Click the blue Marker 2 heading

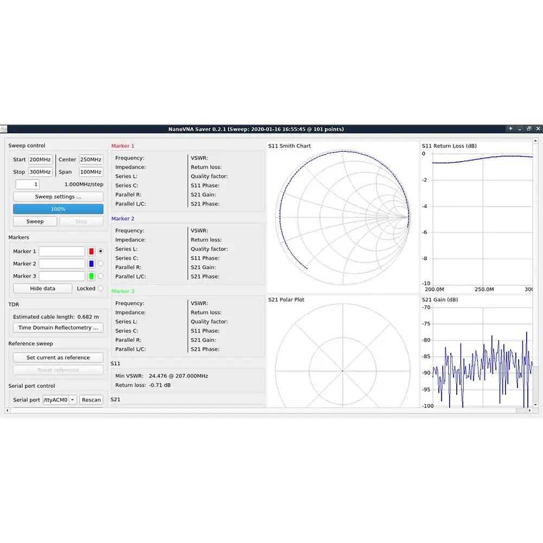(123, 219)
